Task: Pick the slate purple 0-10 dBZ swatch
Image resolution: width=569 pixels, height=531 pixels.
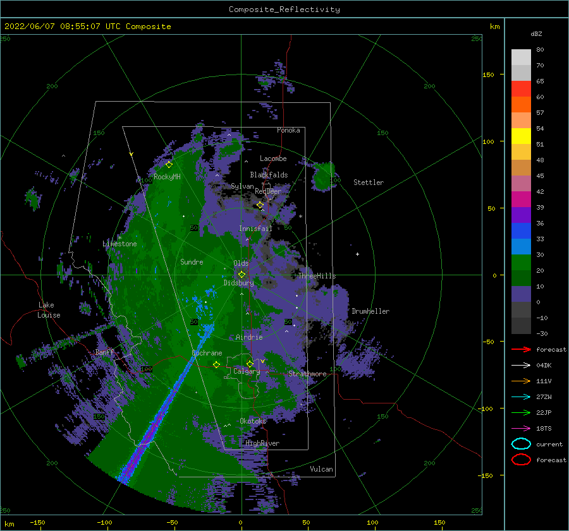Action: pos(521,294)
